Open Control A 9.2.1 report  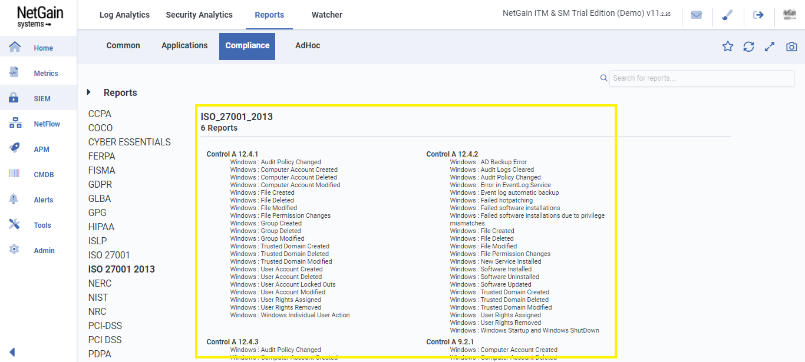tap(450, 342)
